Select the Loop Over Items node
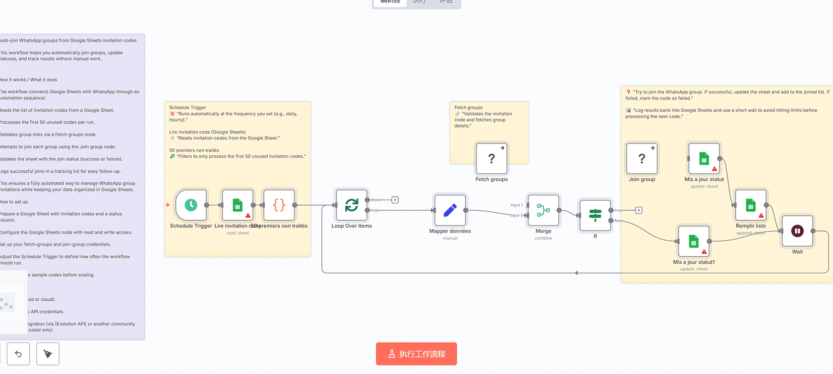 tap(352, 205)
